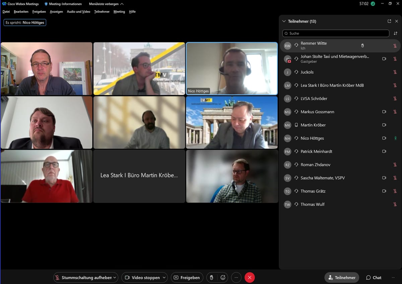Image resolution: width=402 pixels, height=284 pixels.
Task: Open the emoji reactions button
Action: [223, 277]
